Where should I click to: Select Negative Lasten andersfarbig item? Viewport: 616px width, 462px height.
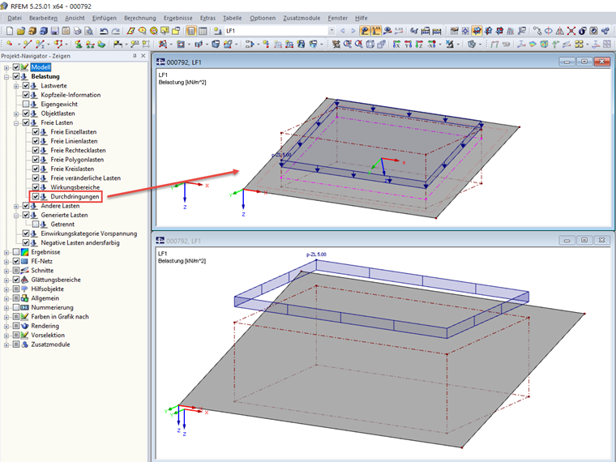(x=80, y=243)
